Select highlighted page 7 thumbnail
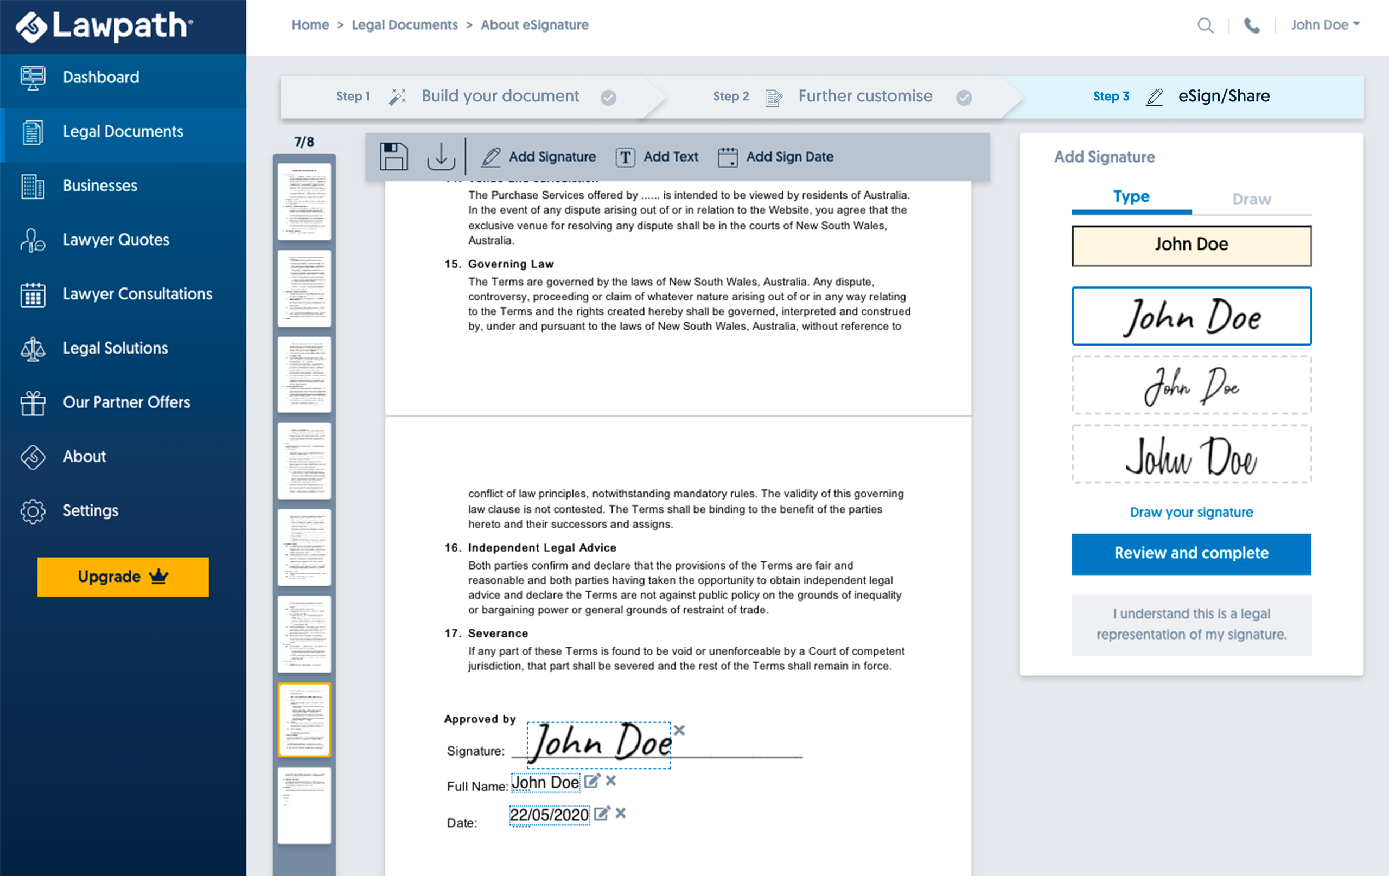The image size is (1389, 876). tap(304, 720)
